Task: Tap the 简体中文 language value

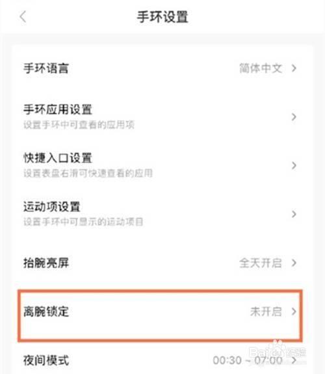Action: (261, 68)
